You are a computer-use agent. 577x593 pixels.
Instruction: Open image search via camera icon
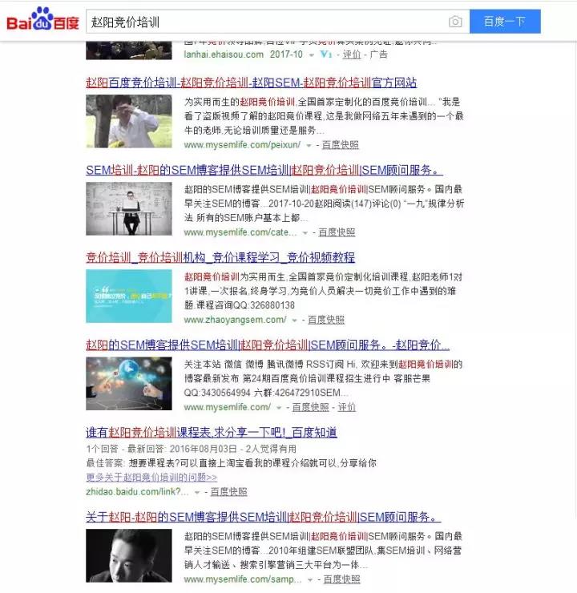point(455,22)
